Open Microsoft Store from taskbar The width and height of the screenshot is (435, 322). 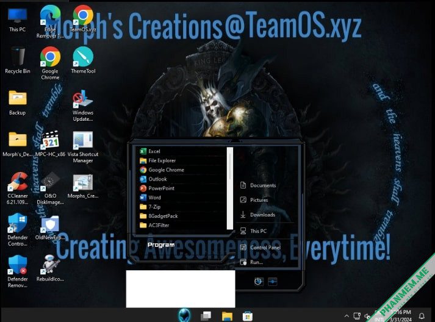[248, 316]
